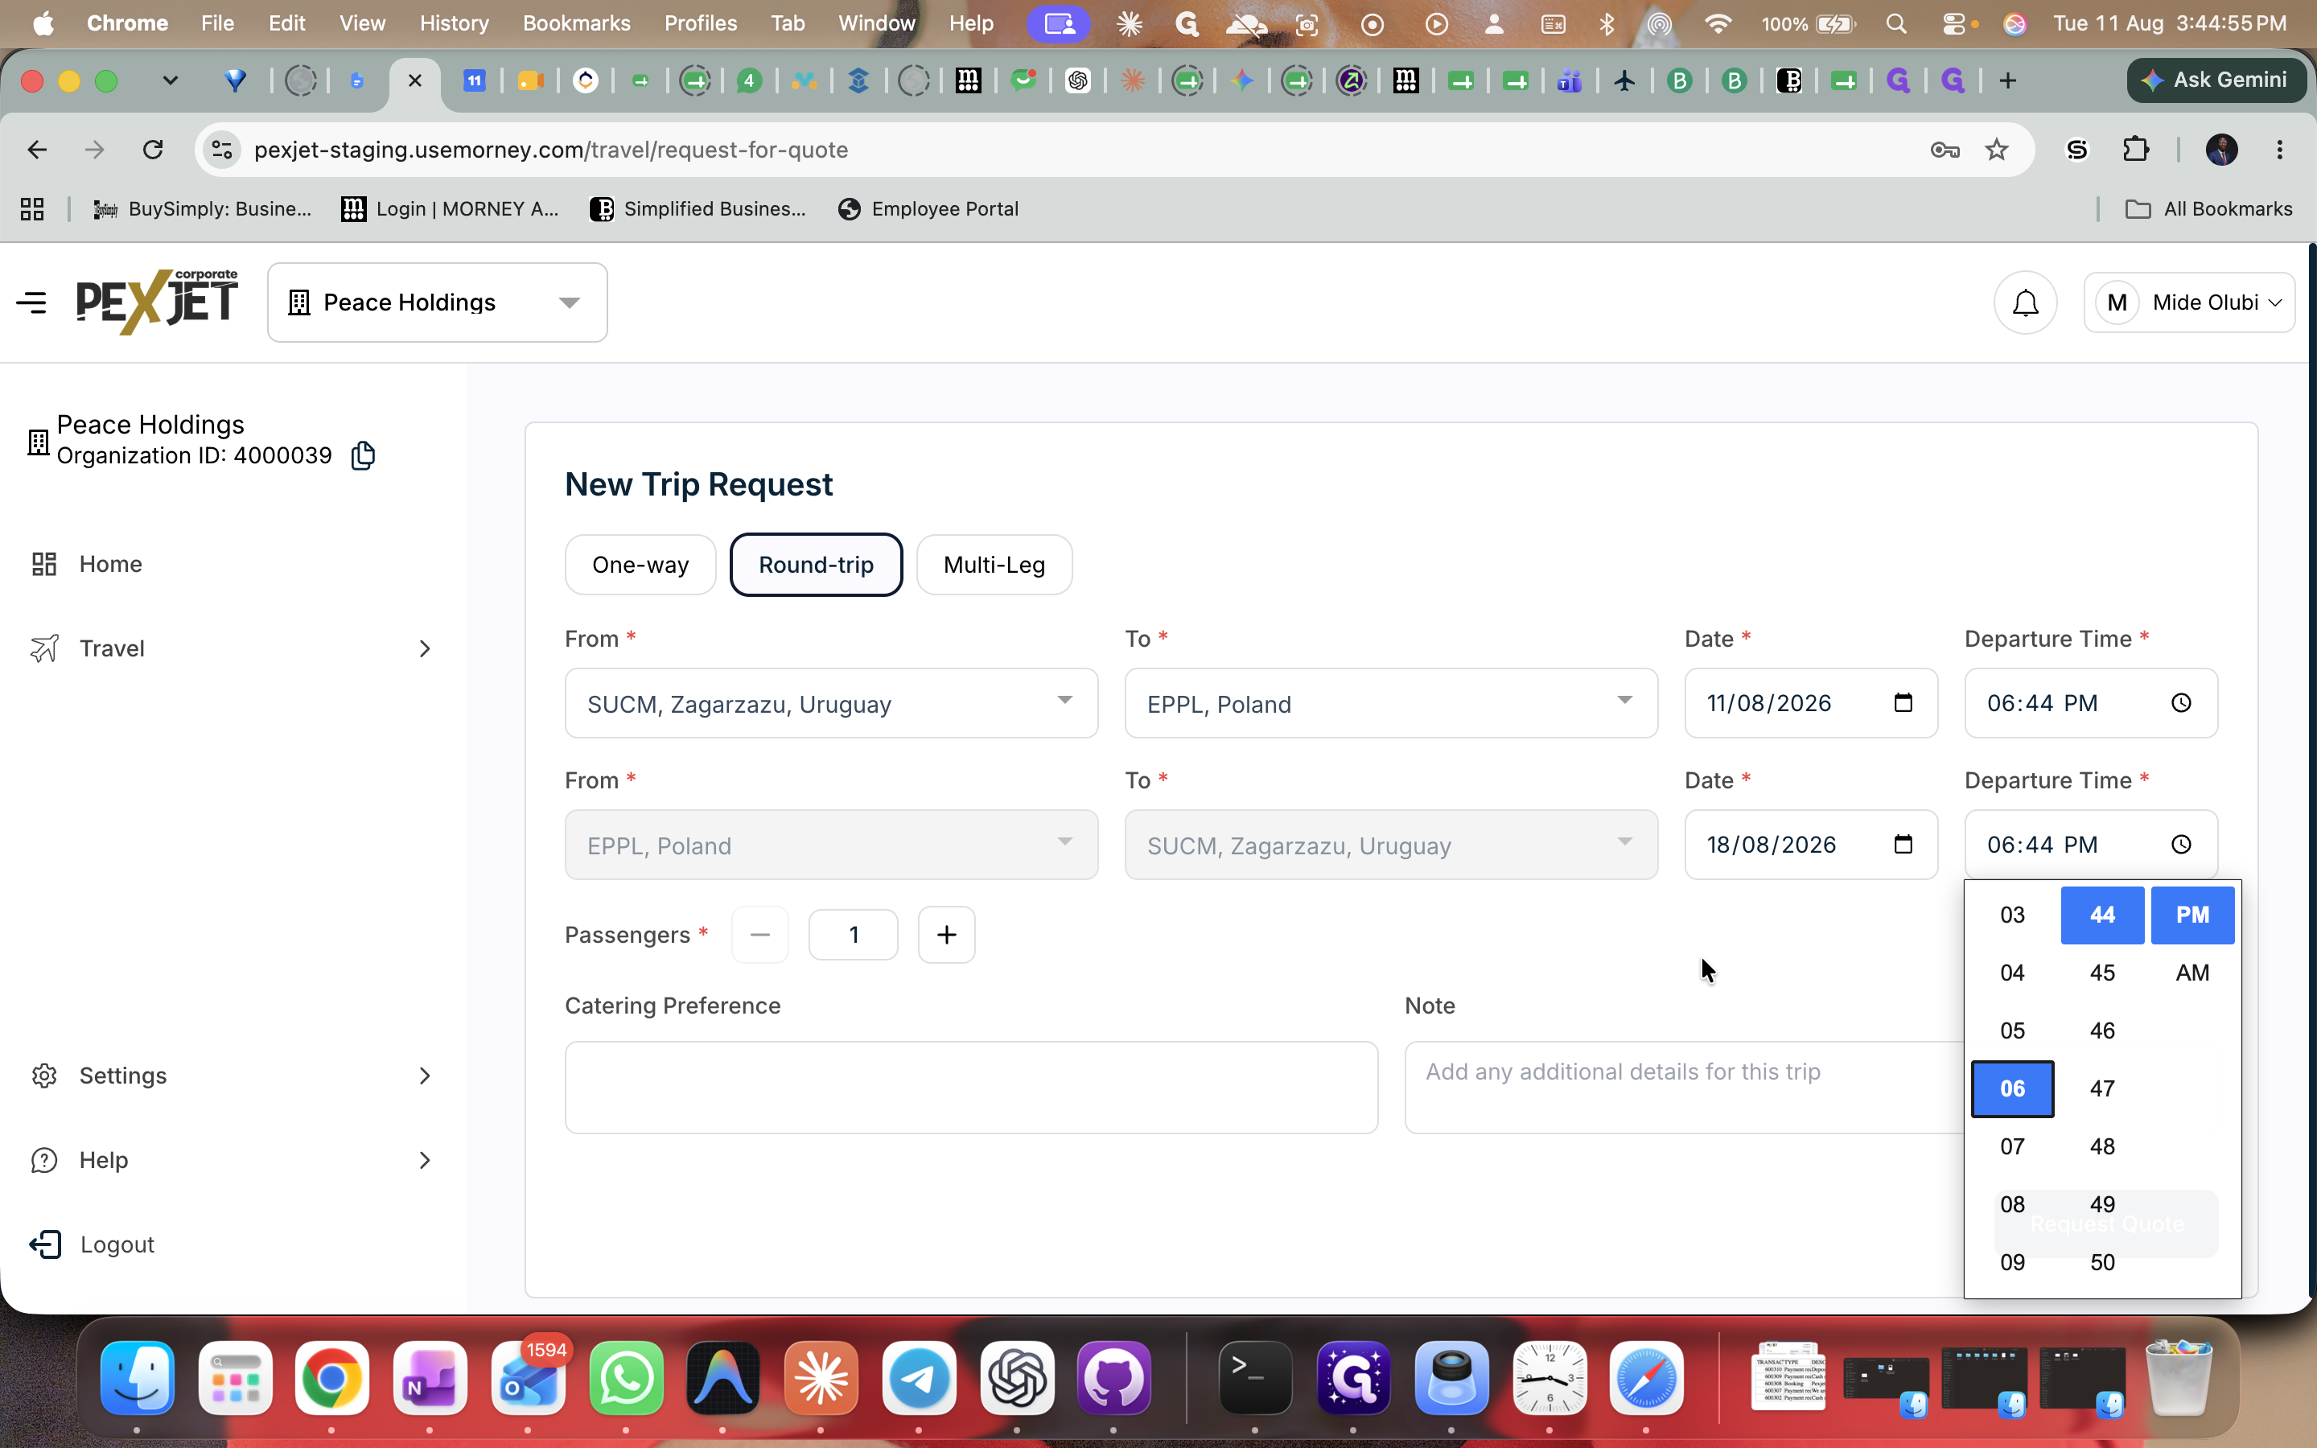Open the hamburger sidebar menu

(x=31, y=302)
